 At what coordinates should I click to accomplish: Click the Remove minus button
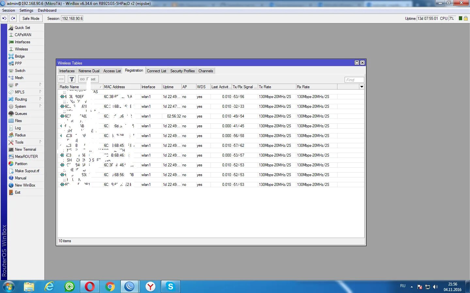click(61, 79)
